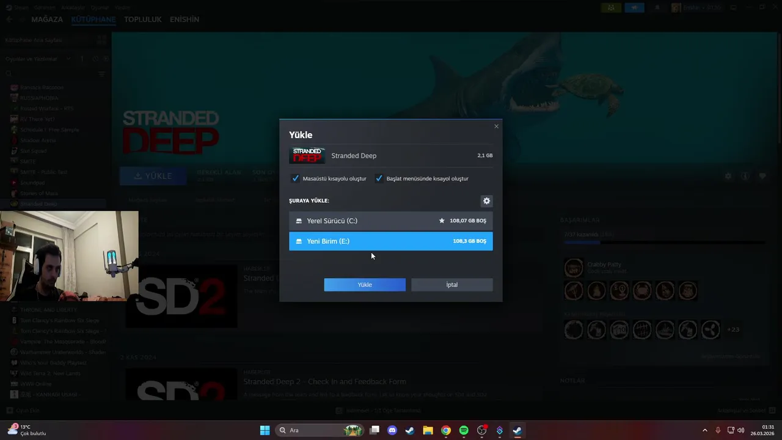The width and height of the screenshot is (782, 440).
Task: Select Yerel Sürücü (C:) as install drive
Action: click(x=391, y=221)
